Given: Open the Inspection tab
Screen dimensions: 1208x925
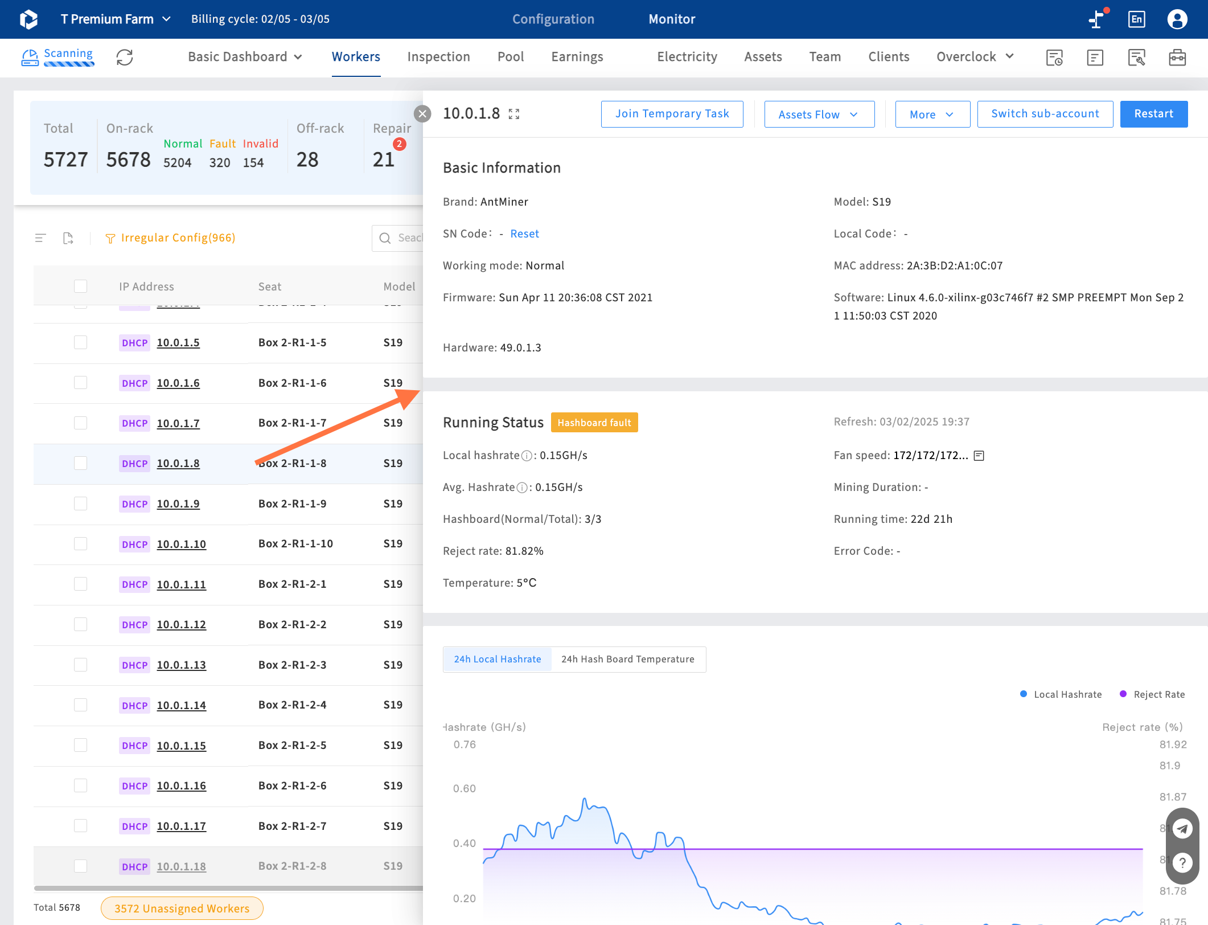Looking at the screenshot, I should 439,57.
